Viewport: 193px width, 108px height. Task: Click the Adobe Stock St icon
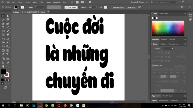tap(77, 2)
